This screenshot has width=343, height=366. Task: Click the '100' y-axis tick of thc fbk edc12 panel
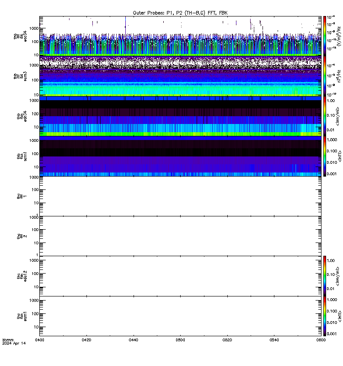35,274
